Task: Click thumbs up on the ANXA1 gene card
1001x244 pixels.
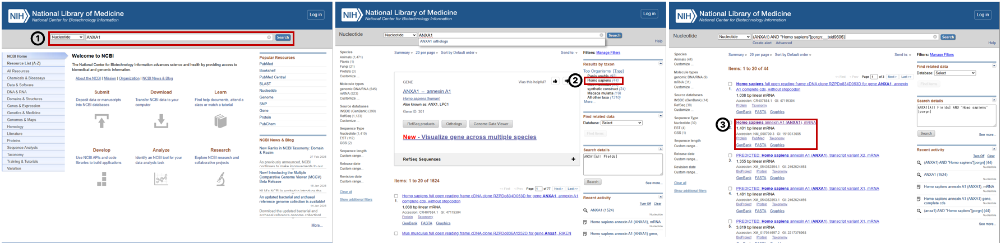Action: click(555, 81)
